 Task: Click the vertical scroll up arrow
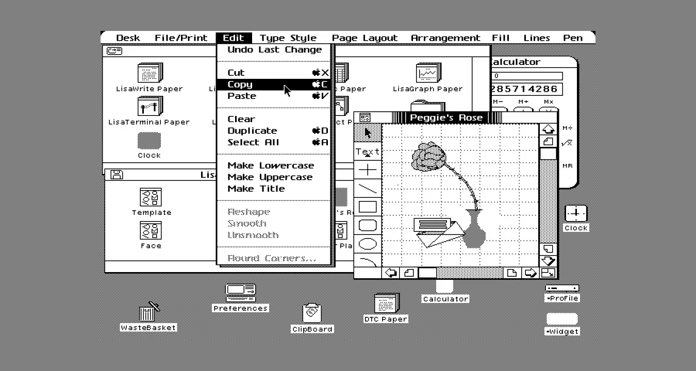click(548, 129)
